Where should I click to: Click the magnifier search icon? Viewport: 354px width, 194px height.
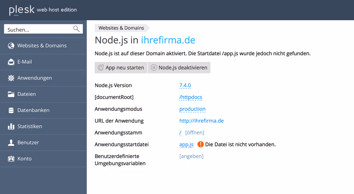(x=76, y=29)
